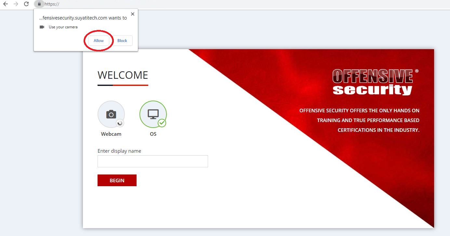Click the padlock icon in the address bar
Screen dimensions: 450x236
tap(39, 4)
